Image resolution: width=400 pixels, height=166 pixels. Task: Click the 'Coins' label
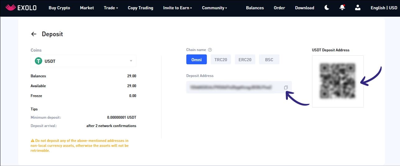pos(36,50)
